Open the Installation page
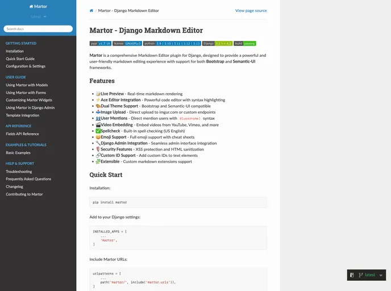This screenshot has height=291, width=391. tap(15, 51)
